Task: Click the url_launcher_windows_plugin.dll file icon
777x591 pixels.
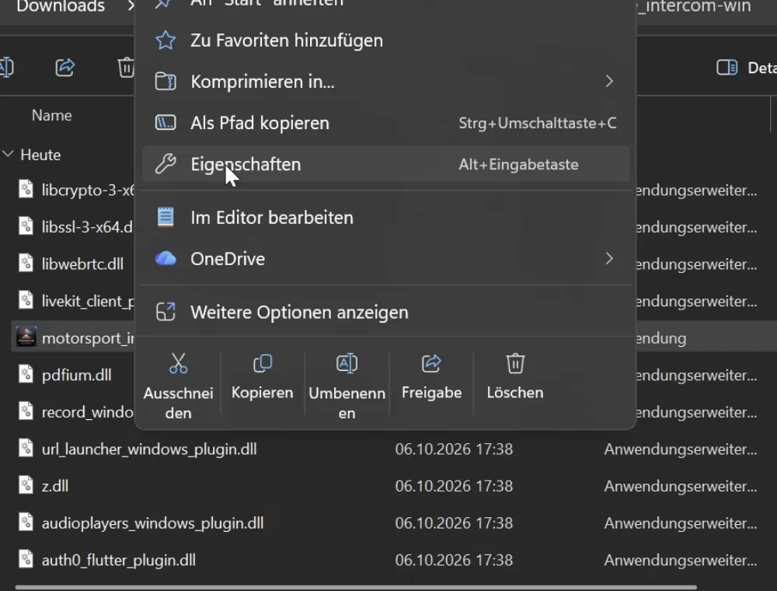Action: pyautogui.click(x=26, y=447)
